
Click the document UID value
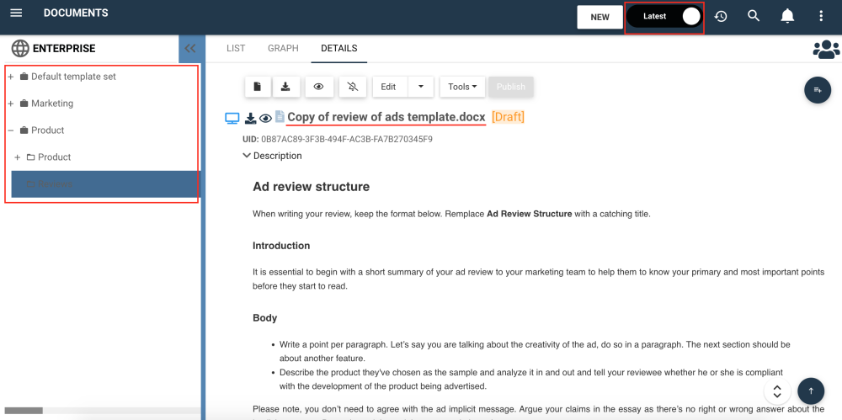coord(347,139)
